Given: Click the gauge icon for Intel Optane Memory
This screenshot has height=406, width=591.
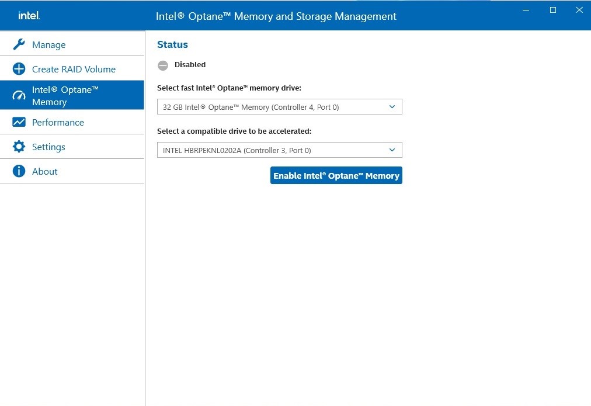Looking at the screenshot, I should pos(18,95).
